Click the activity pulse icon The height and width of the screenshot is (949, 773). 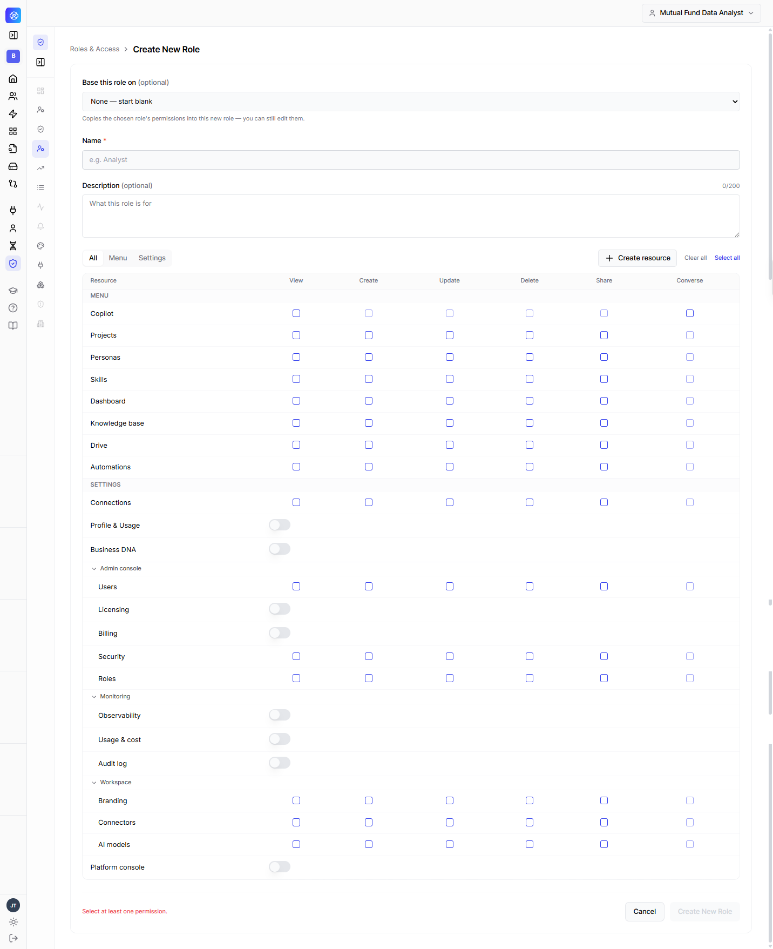[x=40, y=207]
